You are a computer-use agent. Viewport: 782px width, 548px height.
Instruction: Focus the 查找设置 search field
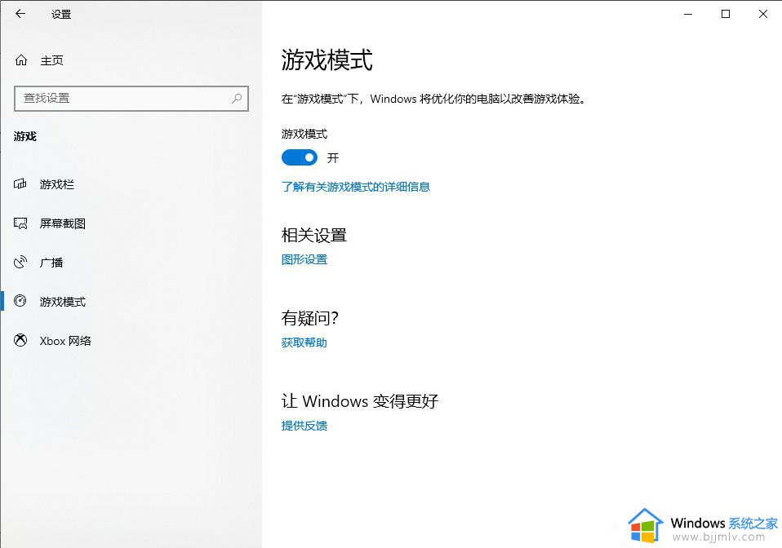pyautogui.click(x=131, y=98)
